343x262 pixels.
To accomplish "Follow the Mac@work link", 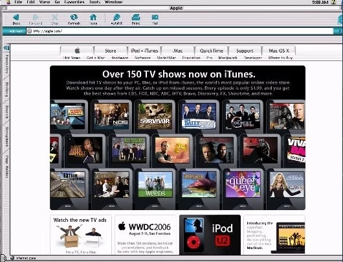I will (228, 58).
